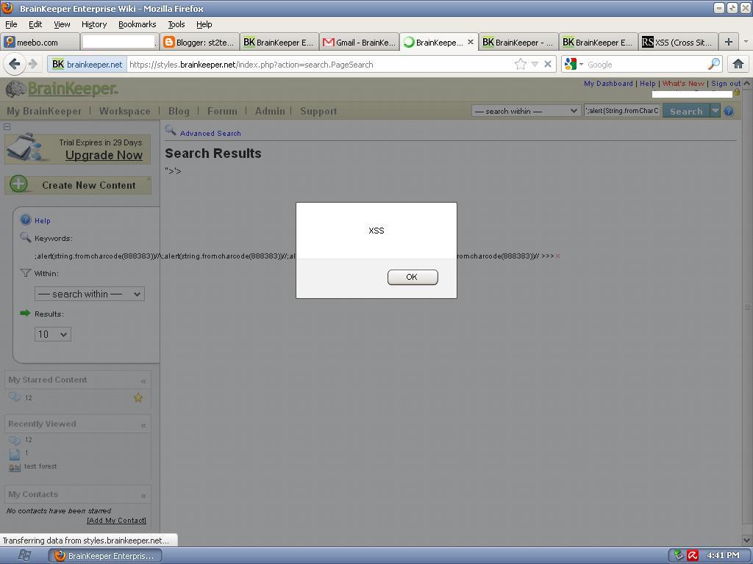
Task: Click OK in the XSS alert dialog
Action: point(413,277)
